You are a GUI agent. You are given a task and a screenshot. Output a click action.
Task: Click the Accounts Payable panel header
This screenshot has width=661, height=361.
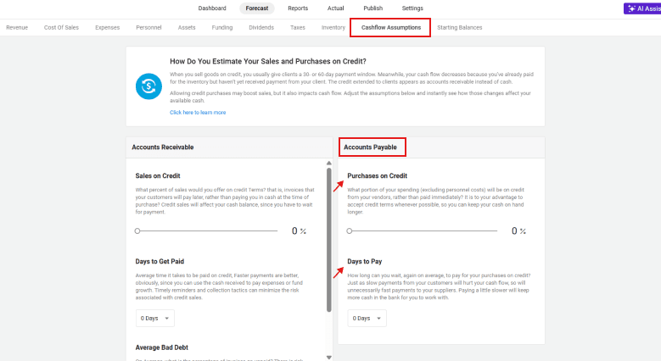pyautogui.click(x=441, y=147)
